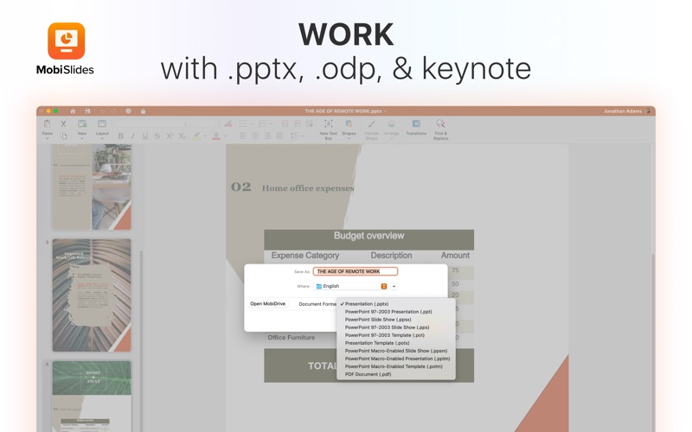Screen dimensions: 692x432
Task: Choose PowerPoint Macro-Enabled Slide Show (.ppsm)
Action: (x=396, y=351)
